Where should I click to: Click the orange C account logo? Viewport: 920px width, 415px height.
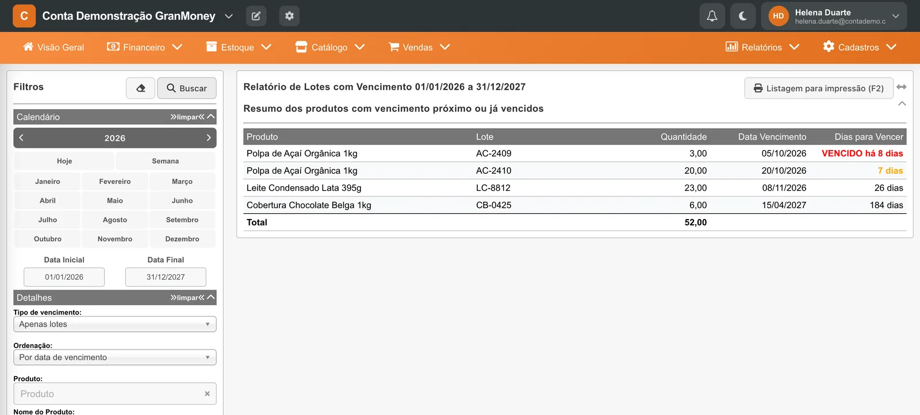tap(24, 16)
